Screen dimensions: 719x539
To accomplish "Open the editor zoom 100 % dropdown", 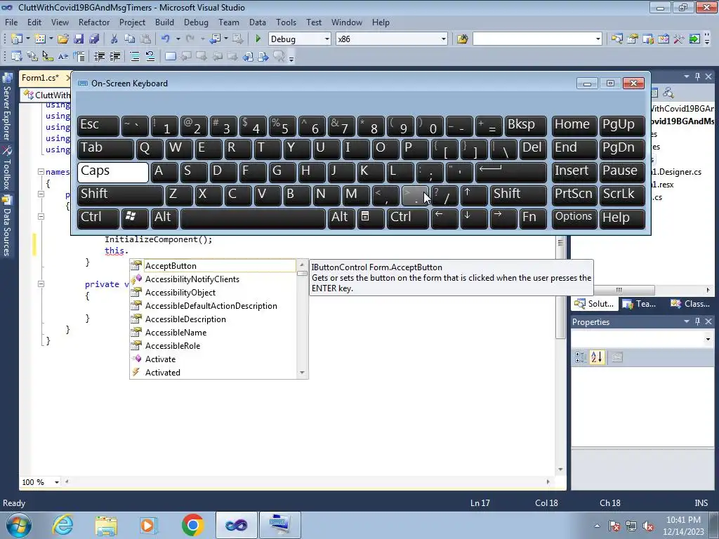I will pos(57,482).
